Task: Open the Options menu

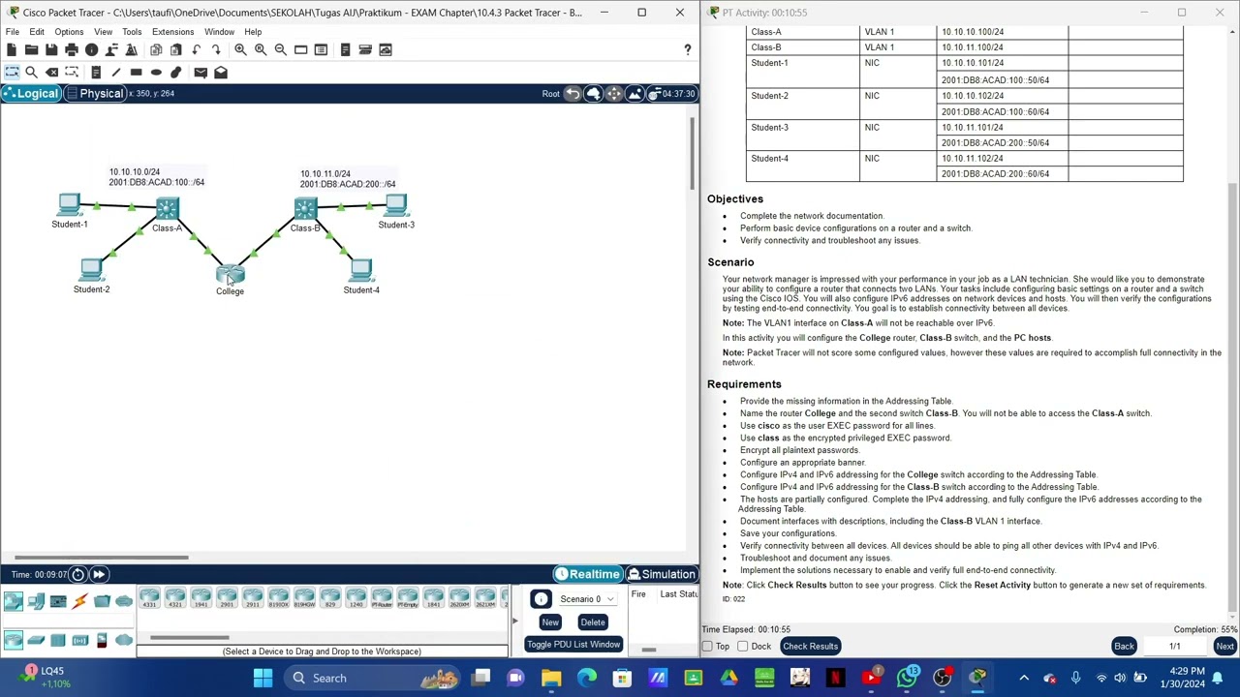Action: point(69,32)
